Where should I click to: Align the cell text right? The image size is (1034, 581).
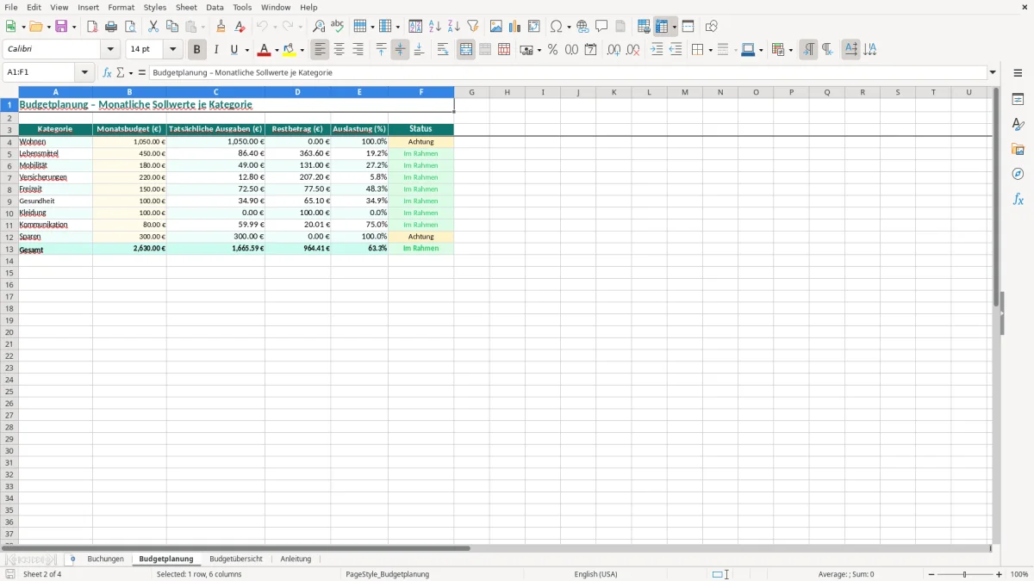(x=358, y=50)
